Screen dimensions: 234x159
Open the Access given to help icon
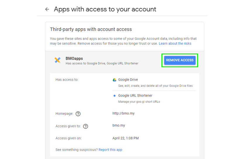pyautogui.click(x=85, y=126)
